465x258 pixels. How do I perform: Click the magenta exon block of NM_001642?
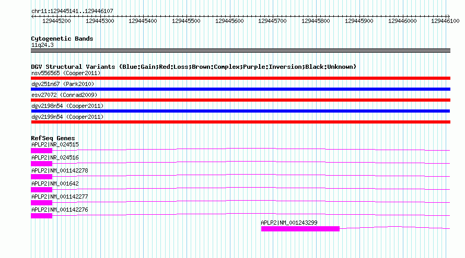click(41, 190)
